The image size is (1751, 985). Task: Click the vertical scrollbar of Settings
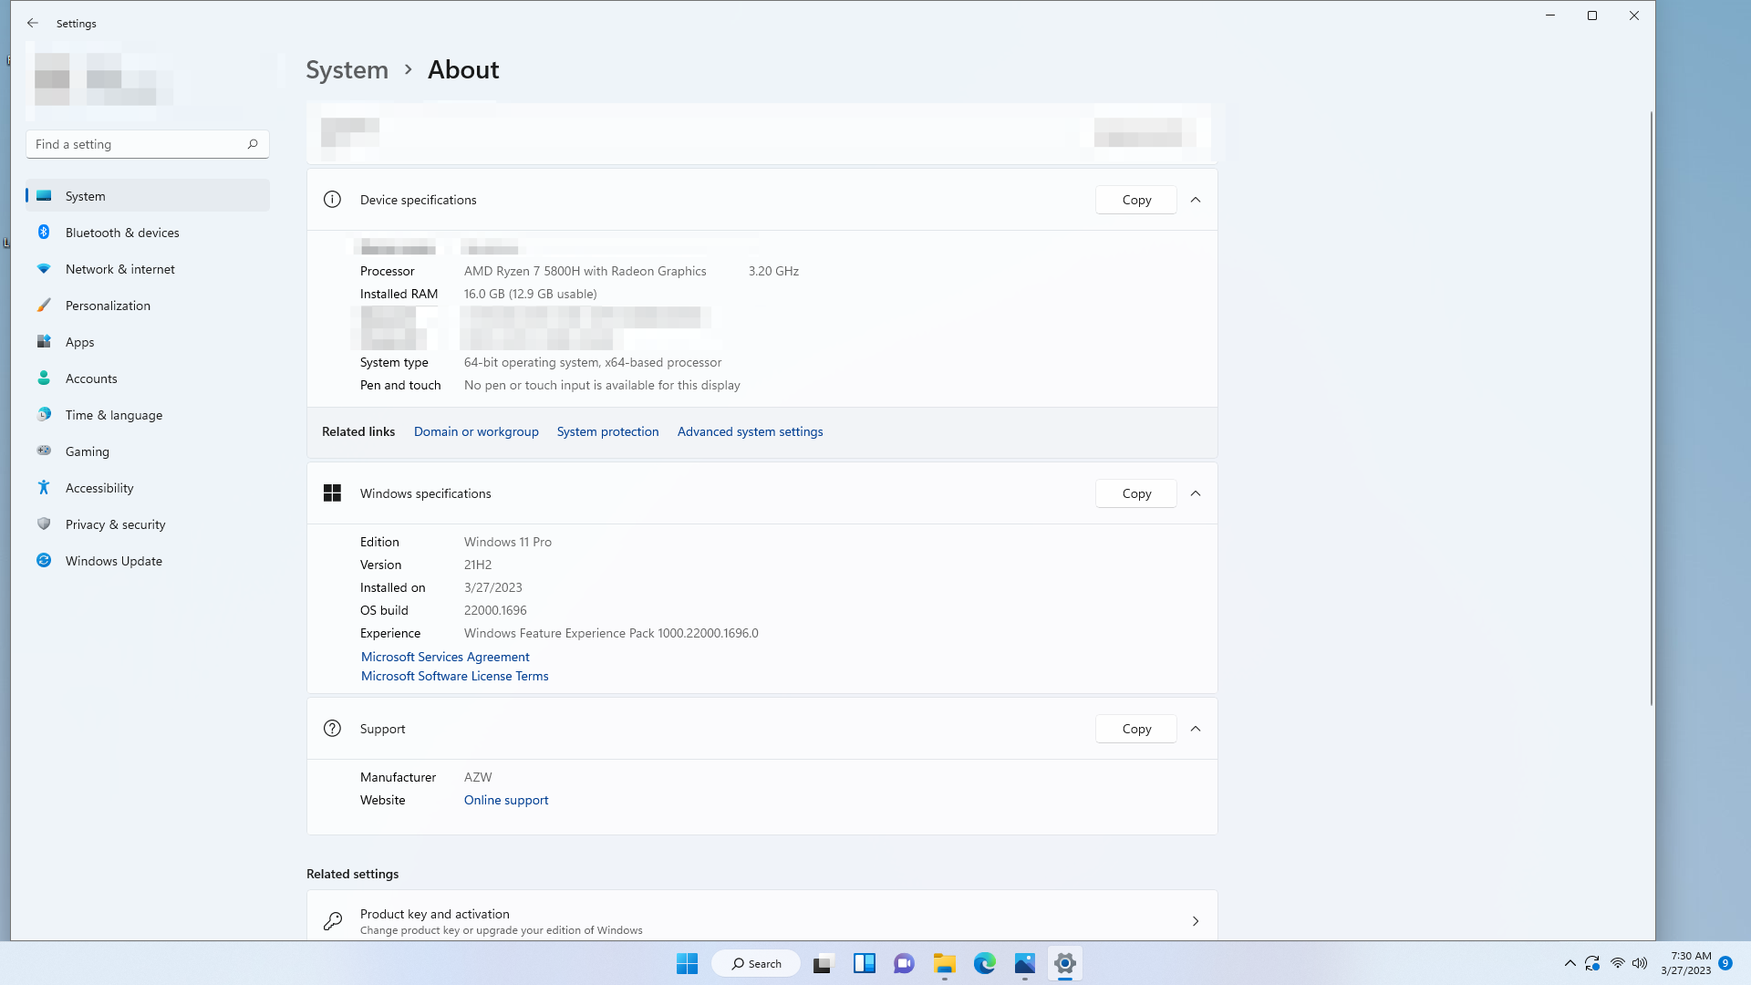(1651, 409)
